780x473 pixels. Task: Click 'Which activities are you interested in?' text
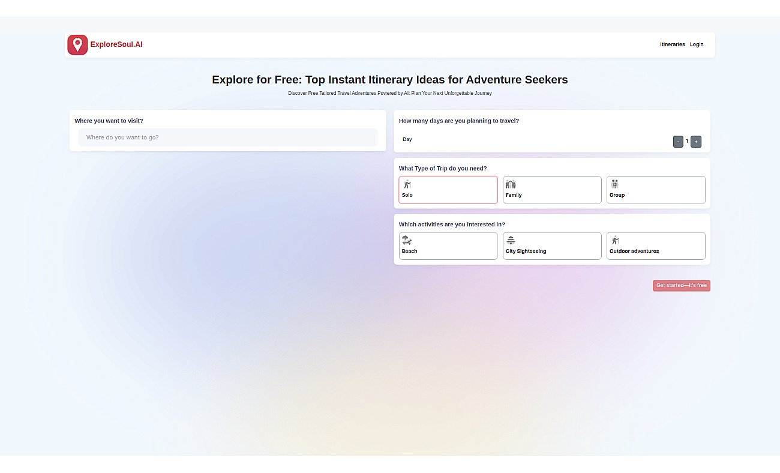(452, 224)
